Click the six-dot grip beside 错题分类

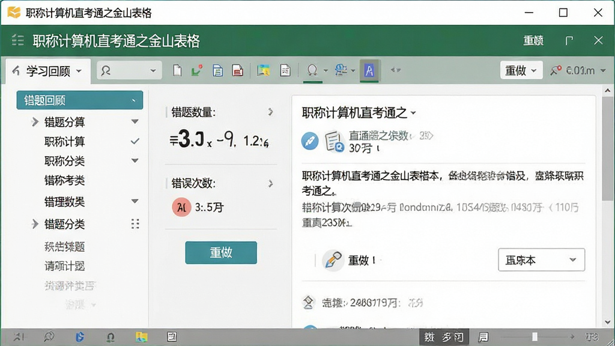[x=135, y=224]
